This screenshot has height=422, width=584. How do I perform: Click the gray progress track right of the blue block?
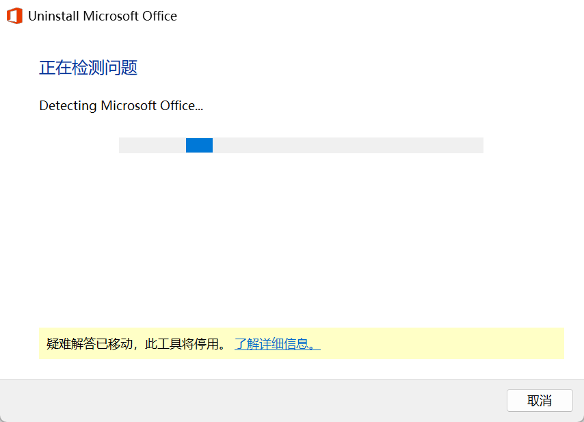(x=348, y=145)
